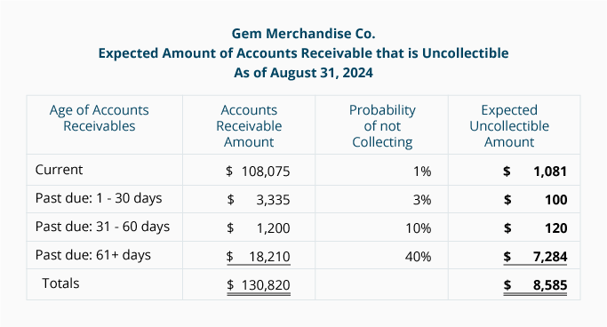Select the Probability of not Collecting header

click(x=382, y=126)
